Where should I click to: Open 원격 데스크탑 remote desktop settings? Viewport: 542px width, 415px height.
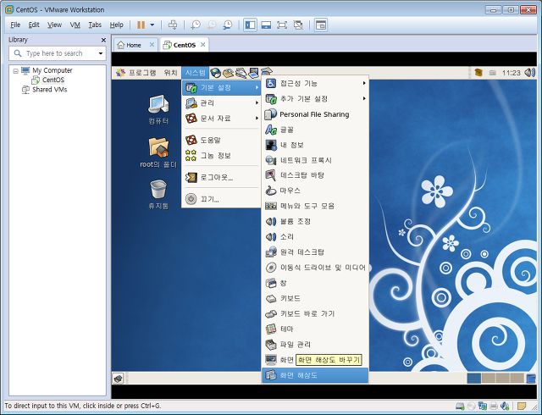click(315, 252)
